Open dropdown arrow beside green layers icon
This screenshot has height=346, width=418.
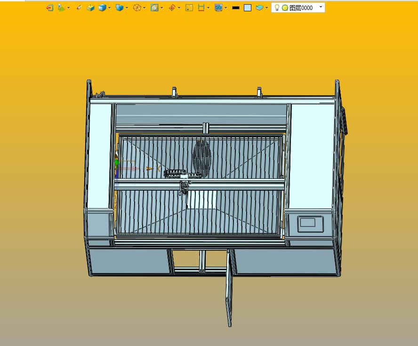tap(69, 8)
